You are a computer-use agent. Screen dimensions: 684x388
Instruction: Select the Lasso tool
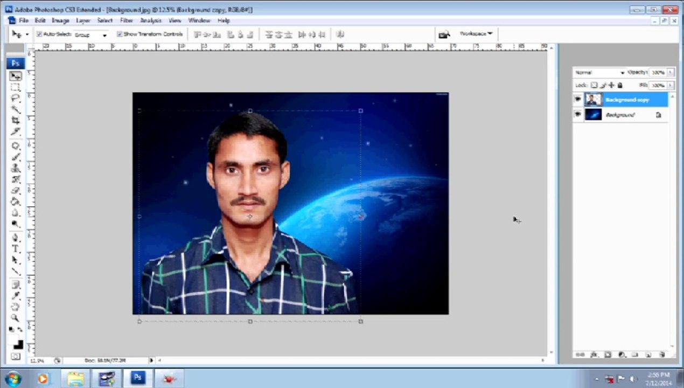(16, 98)
